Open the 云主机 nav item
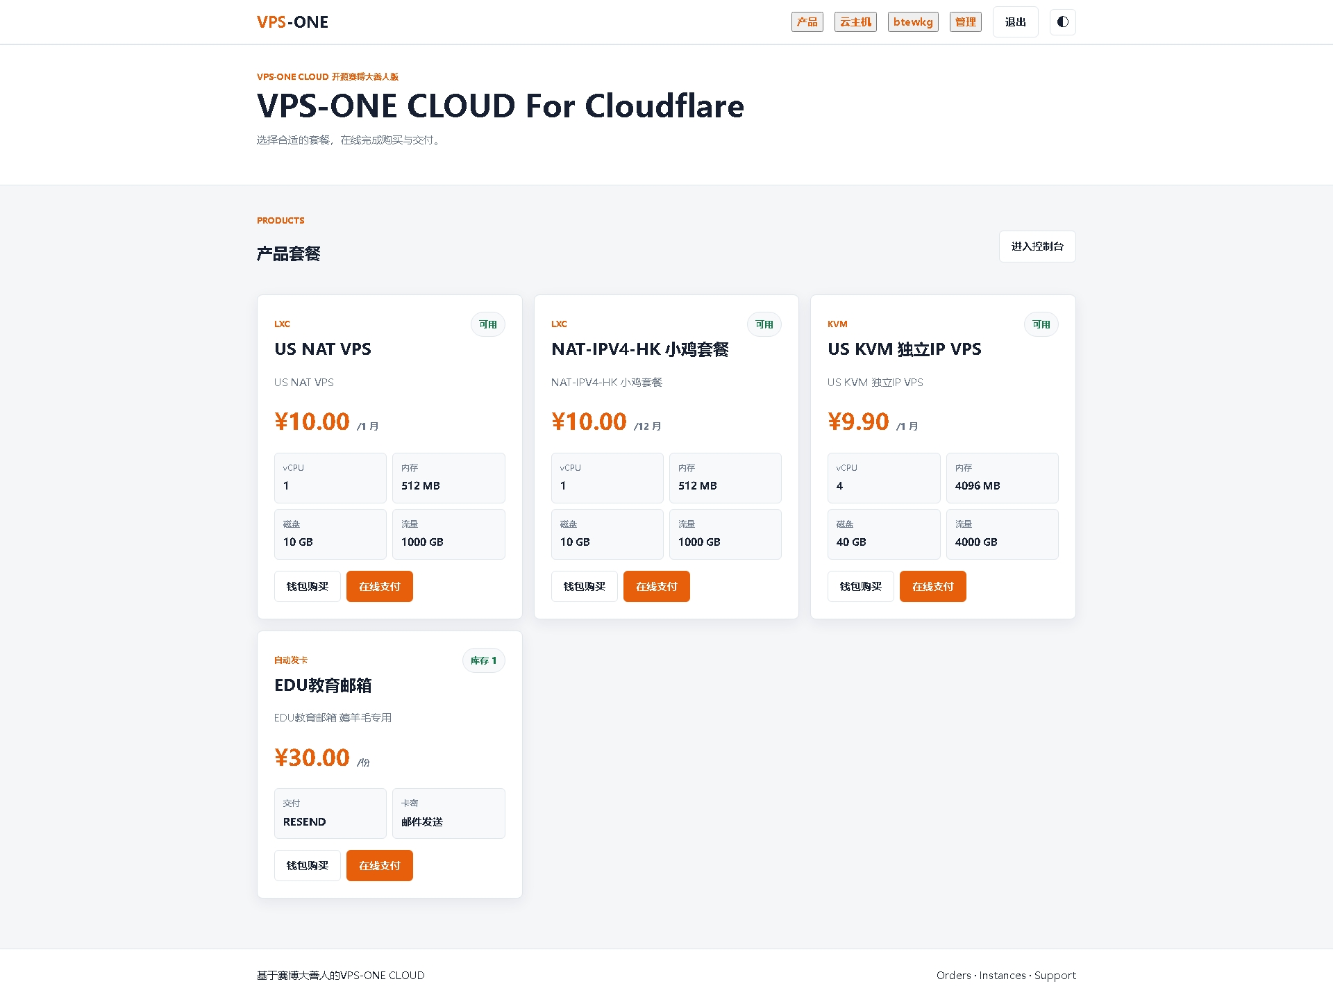The width and height of the screenshot is (1333, 1002). [855, 22]
